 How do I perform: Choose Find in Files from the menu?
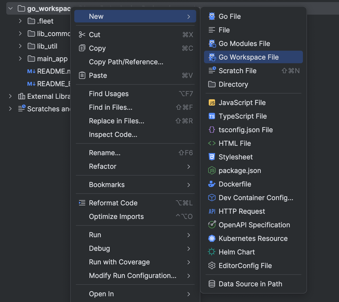point(110,107)
